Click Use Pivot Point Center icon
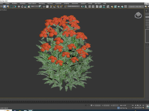Screen dimensions: 149x111 tap(40, 6)
